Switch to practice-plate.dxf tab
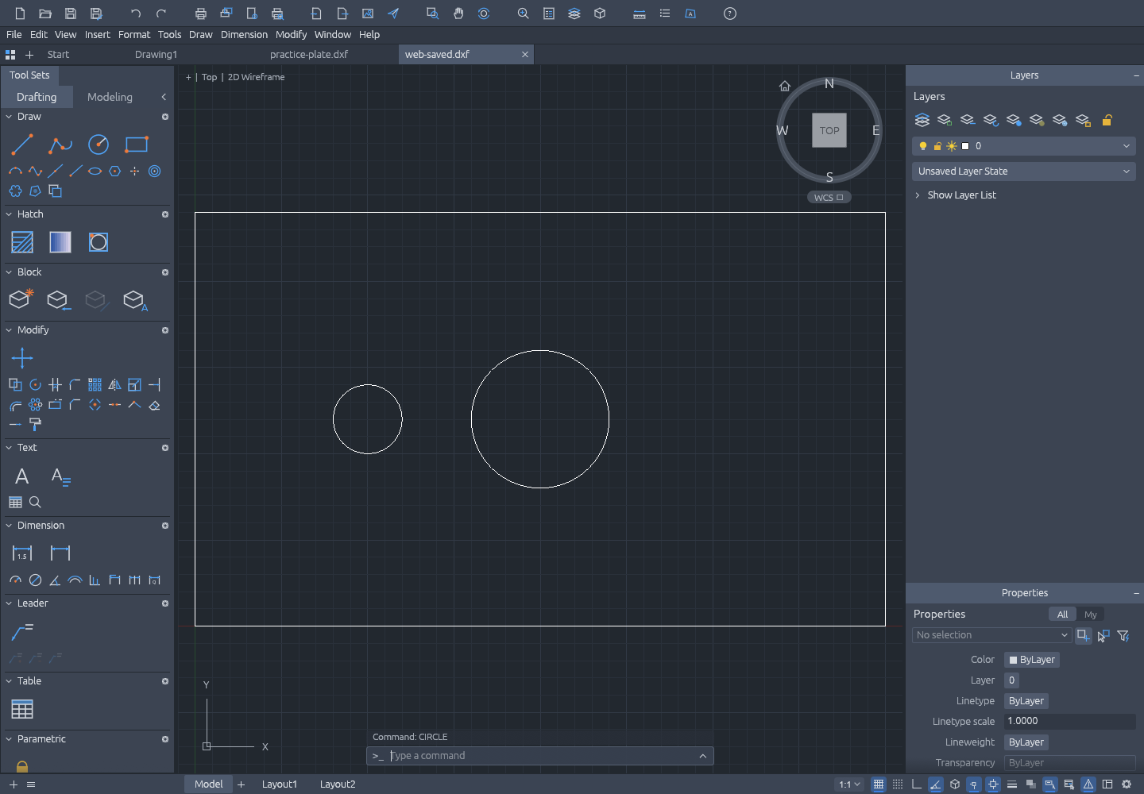The width and height of the screenshot is (1144, 794). pyautogui.click(x=309, y=55)
